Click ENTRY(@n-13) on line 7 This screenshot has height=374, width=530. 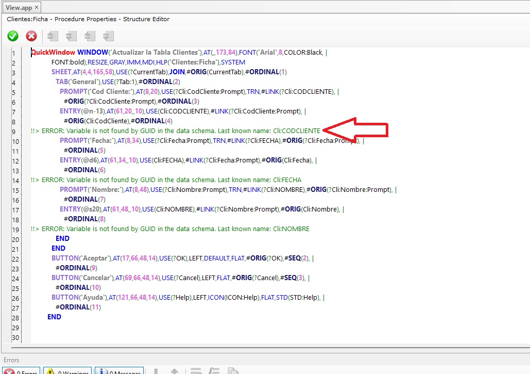point(82,111)
